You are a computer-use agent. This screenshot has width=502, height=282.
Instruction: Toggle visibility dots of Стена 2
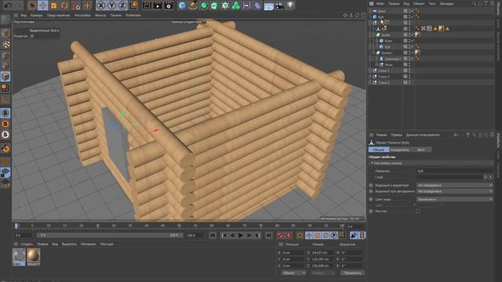pyautogui.click(x=409, y=77)
